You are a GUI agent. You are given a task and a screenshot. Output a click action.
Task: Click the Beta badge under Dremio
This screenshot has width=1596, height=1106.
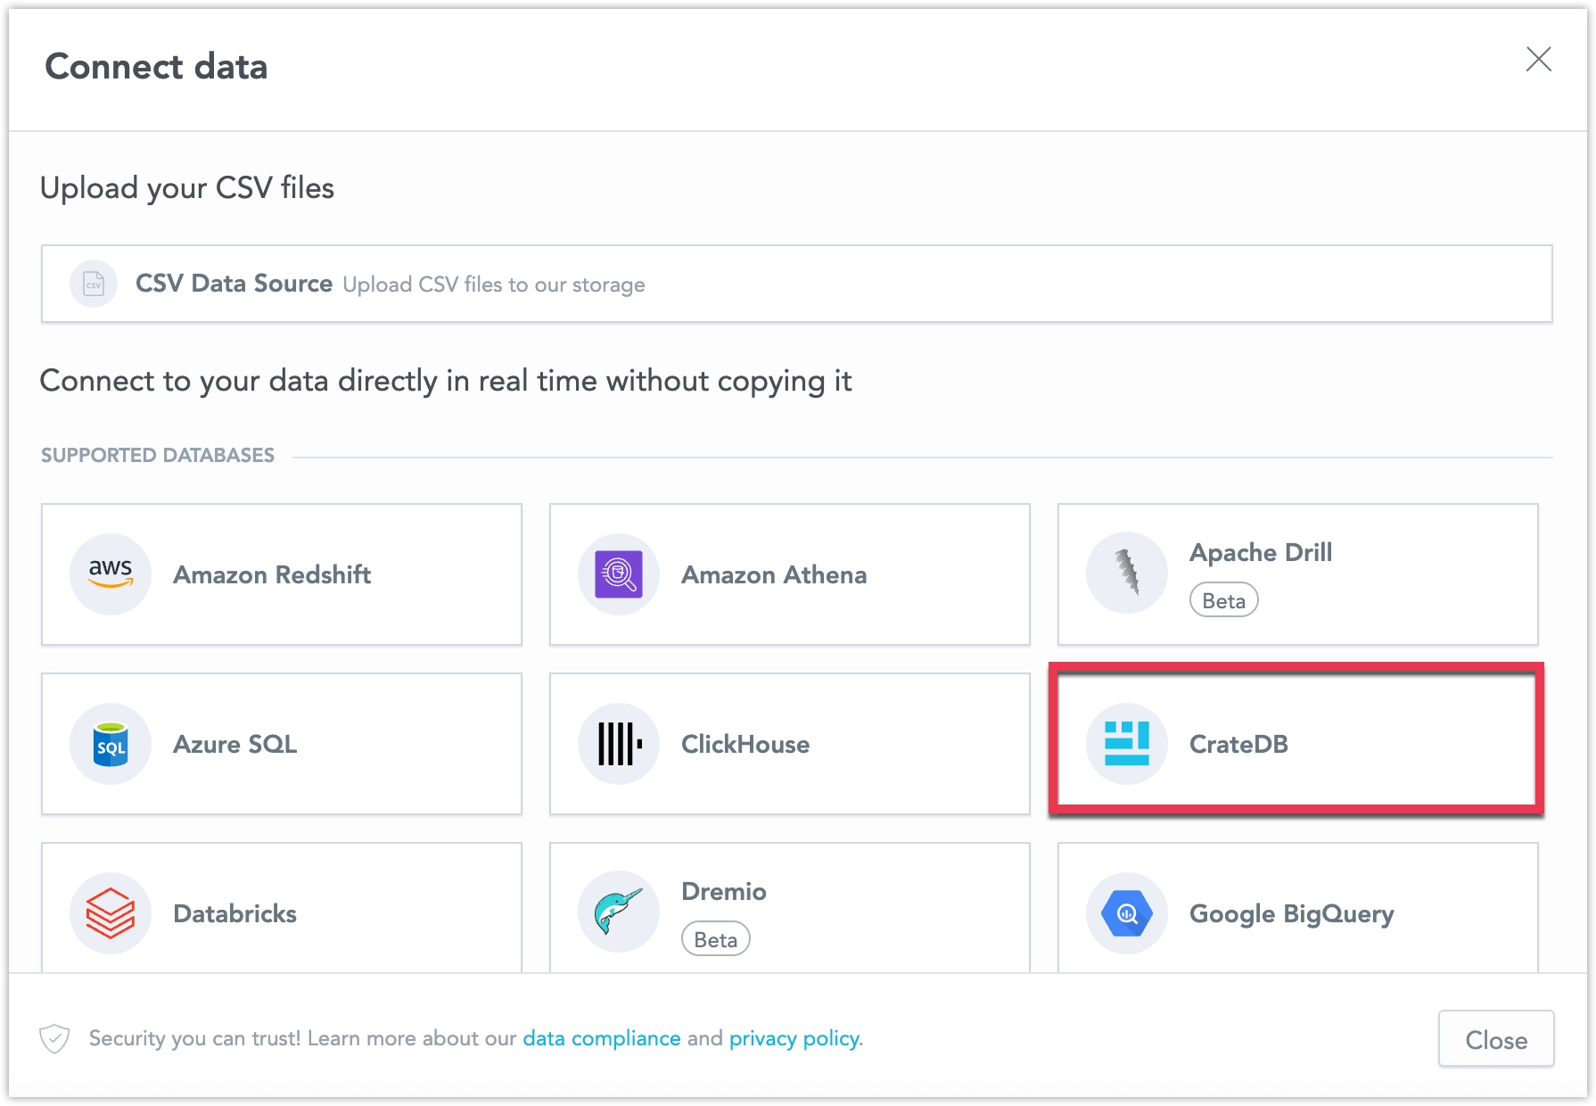coord(715,939)
